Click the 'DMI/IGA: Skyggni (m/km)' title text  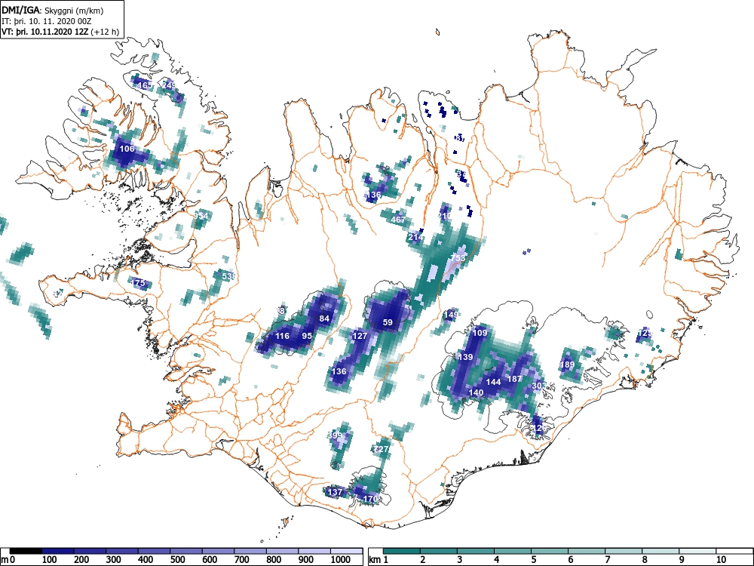coord(53,10)
